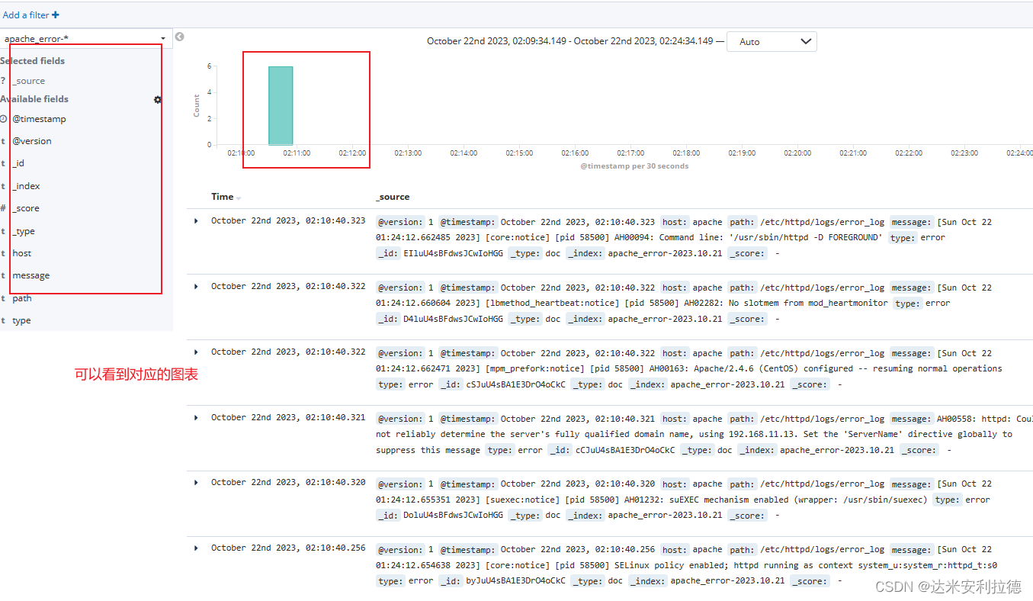Click the displayed time range text above histogram
Screen dimensions: 1033x601
[x=570, y=41]
